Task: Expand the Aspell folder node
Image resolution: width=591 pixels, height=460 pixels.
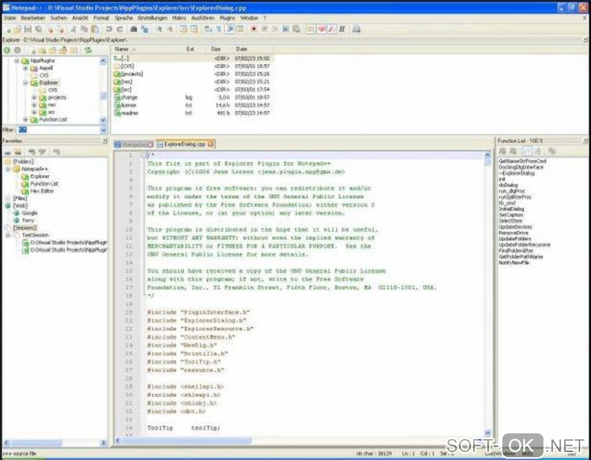Action: coord(25,68)
